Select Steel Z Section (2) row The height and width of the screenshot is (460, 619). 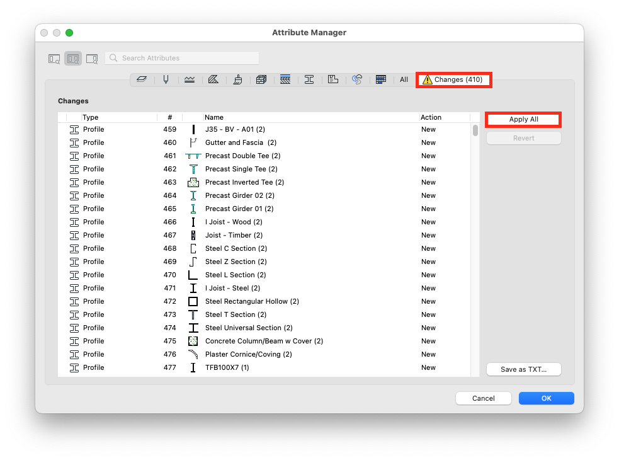pyautogui.click(x=264, y=262)
